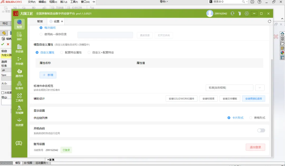Select the 配置特定属性 radio option

pos(61,52)
